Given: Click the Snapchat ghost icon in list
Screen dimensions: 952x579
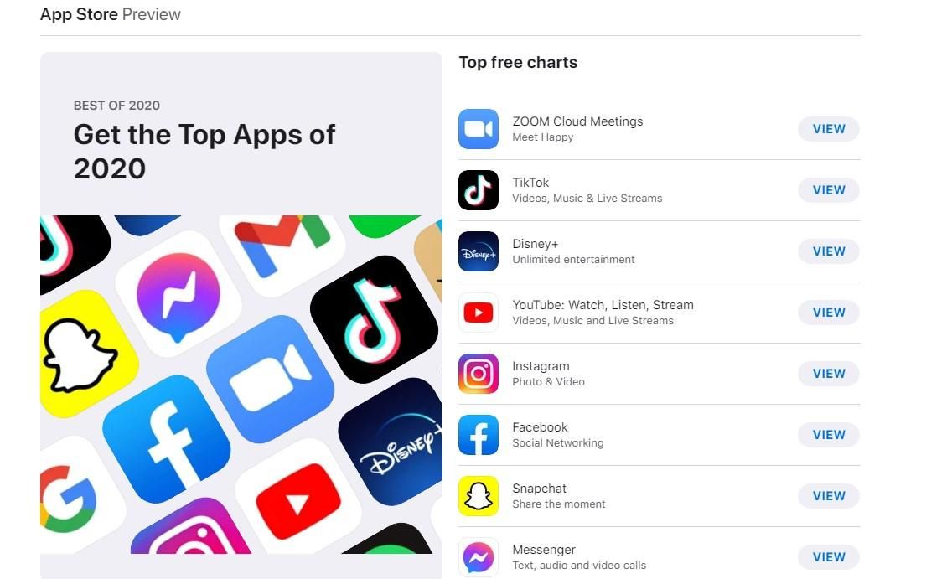Looking at the screenshot, I should (479, 496).
